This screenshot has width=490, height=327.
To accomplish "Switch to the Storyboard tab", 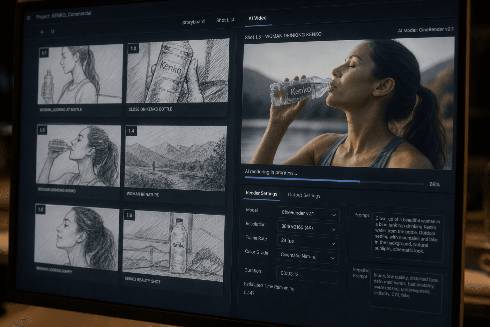I will pos(193,22).
